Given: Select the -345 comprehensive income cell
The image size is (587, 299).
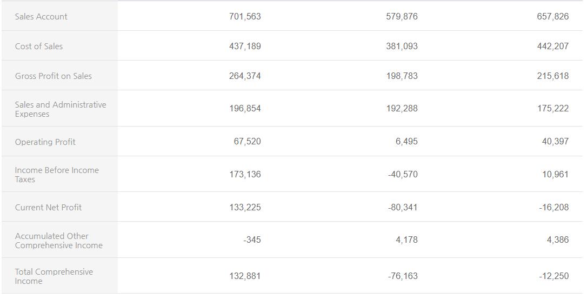Looking at the screenshot, I should tap(252, 240).
